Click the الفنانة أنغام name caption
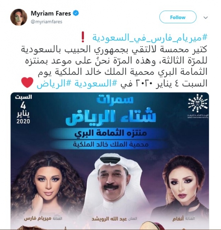 click(x=184, y=219)
